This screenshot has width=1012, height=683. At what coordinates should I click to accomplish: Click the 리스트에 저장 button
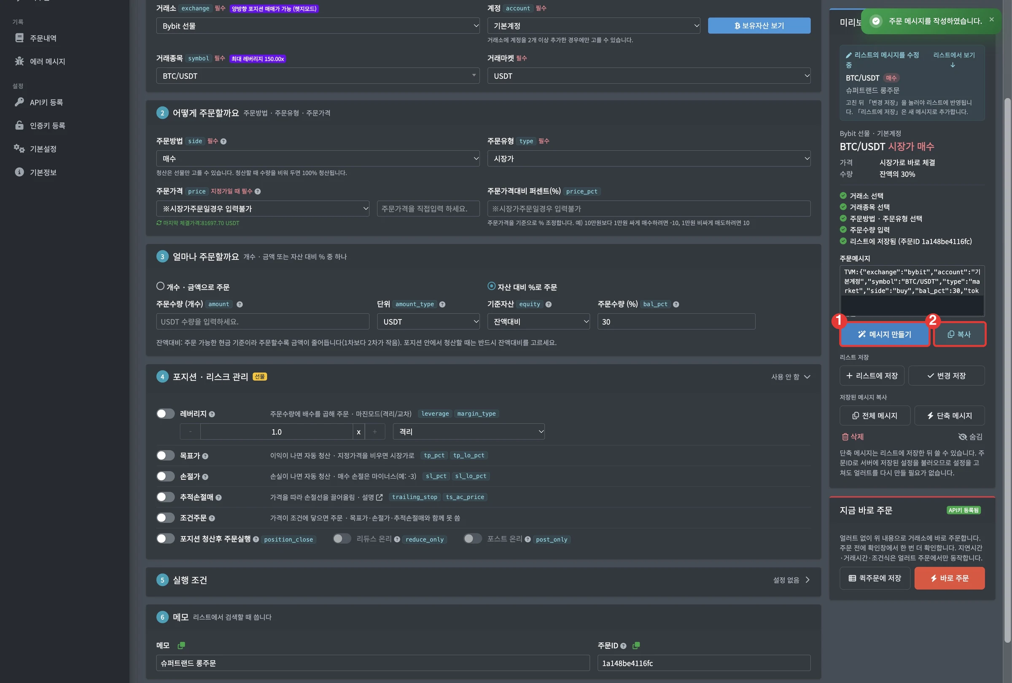coord(872,376)
